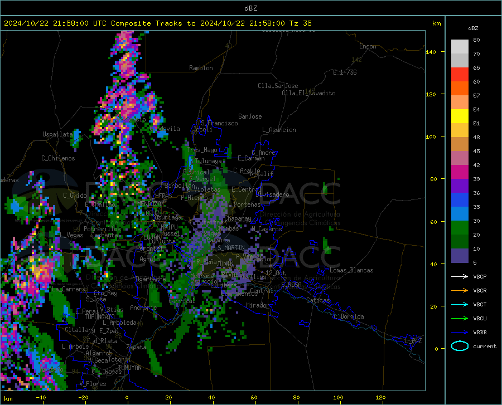Image resolution: width=502 pixels, height=405 pixels.
Task: Click the 'Lomas_Blancas' map label
Action: pos(351,270)
